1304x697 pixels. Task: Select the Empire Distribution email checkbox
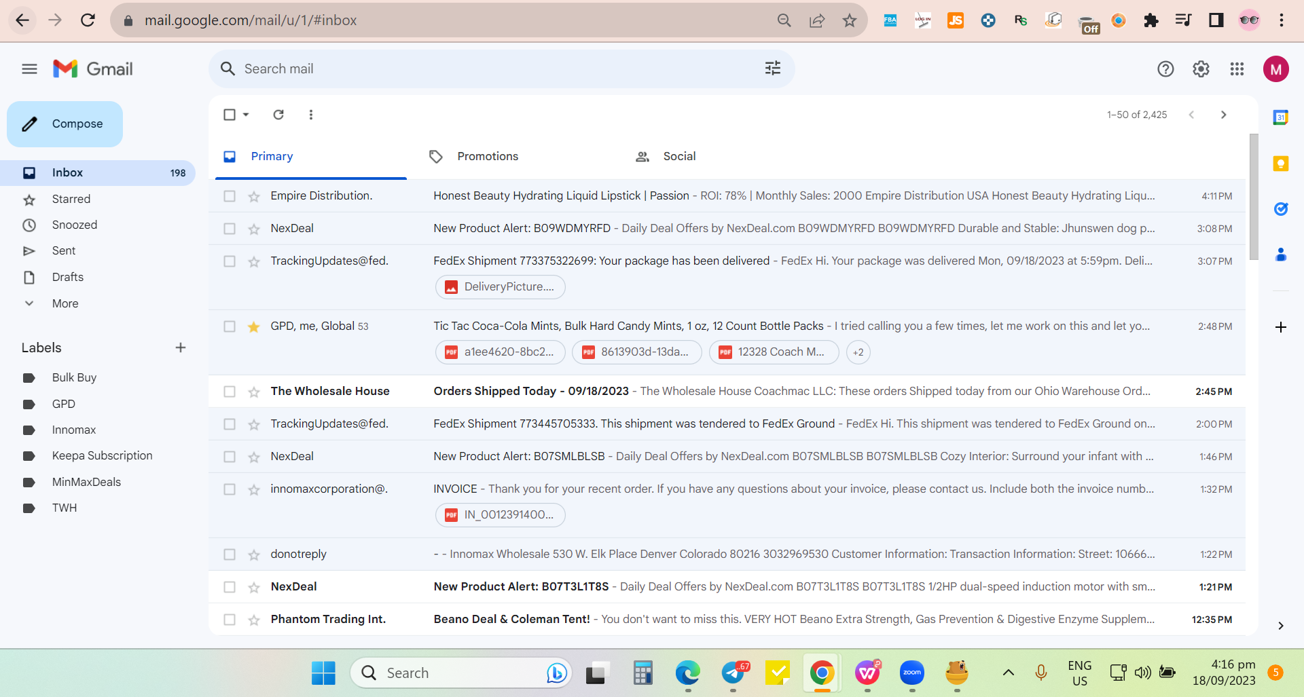pos(230,196)
